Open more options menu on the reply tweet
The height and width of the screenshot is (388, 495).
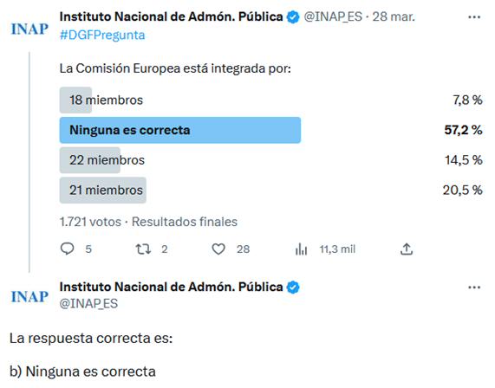click(474, 288)
